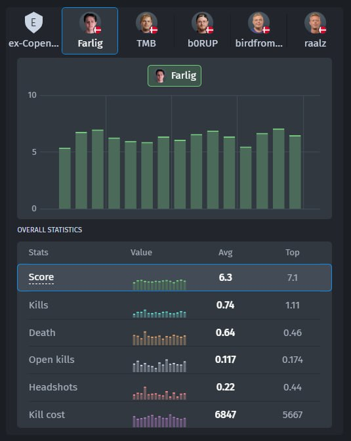The width and height of the screenshot is (351, 441).
Task: Select the Kill cost row
Action: pyautogui.click(x=175, y=415)
